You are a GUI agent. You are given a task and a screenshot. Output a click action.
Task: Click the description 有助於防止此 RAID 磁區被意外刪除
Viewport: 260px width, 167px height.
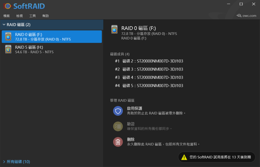pos(156,113)
